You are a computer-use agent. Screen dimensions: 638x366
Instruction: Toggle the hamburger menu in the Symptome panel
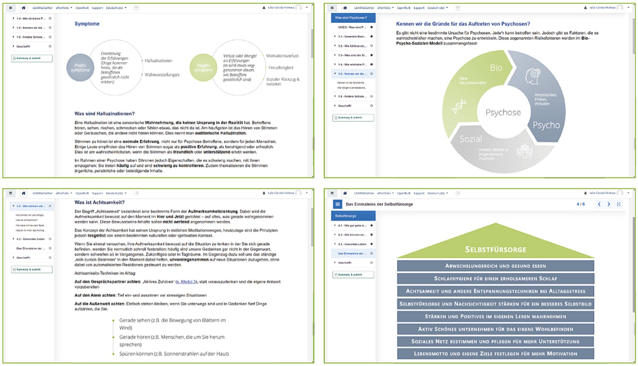tap(10, 8)
